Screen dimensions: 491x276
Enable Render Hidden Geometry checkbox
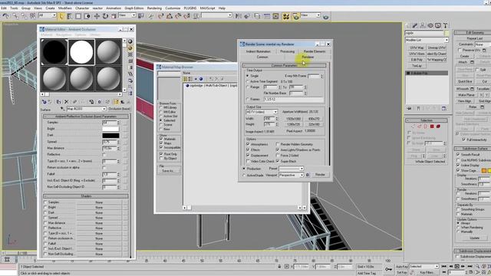[278, 144]
